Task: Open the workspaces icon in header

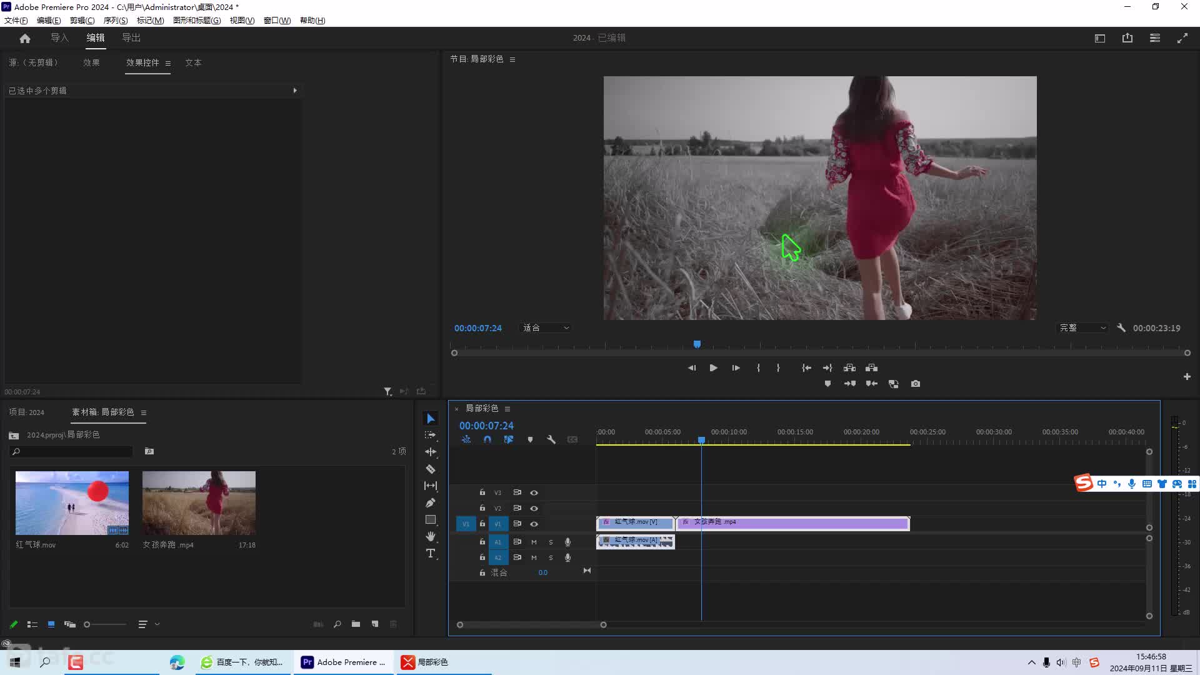Action: click(x=1155, y=38)
